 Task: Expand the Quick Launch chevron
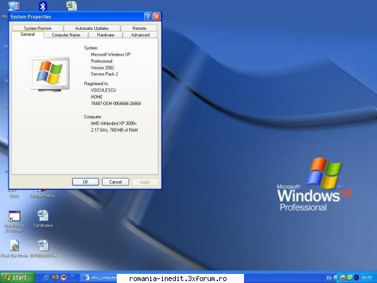pos(73,277)
